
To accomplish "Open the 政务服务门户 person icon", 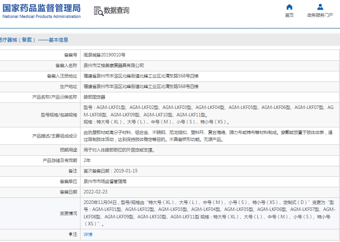I will coord(320,7).
